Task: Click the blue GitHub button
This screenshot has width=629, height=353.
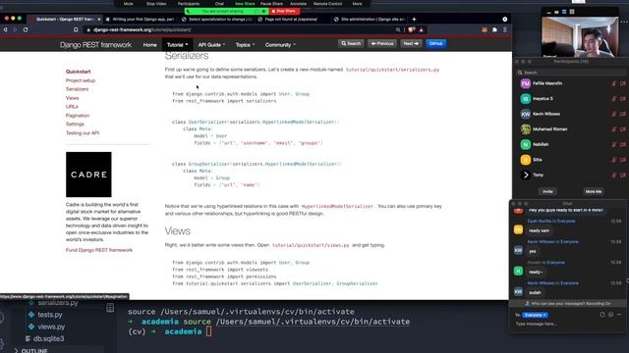Action: [435, 43]
